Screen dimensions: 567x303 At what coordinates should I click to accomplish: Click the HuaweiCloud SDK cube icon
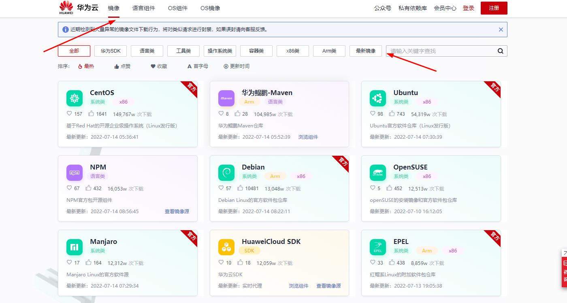(x=226, y=247)
